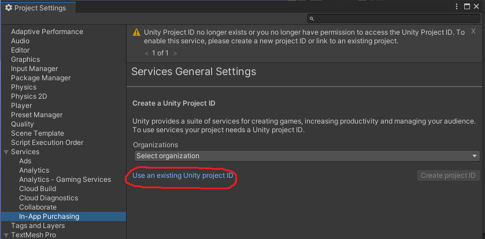Maximize the Project Settings window
The width and height of the screenshot is (485, 239).
(467, 6)
